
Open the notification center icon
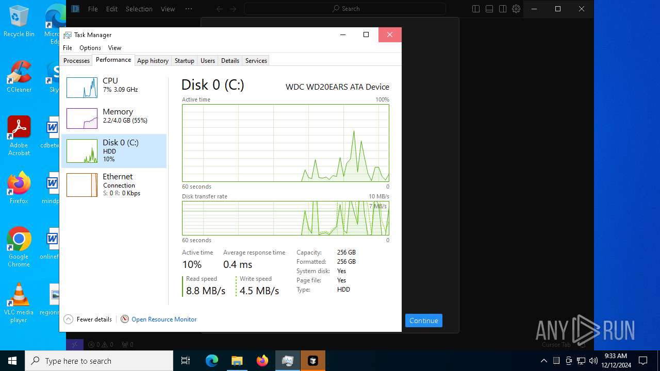pyautogui.click(x=643, y=361)
